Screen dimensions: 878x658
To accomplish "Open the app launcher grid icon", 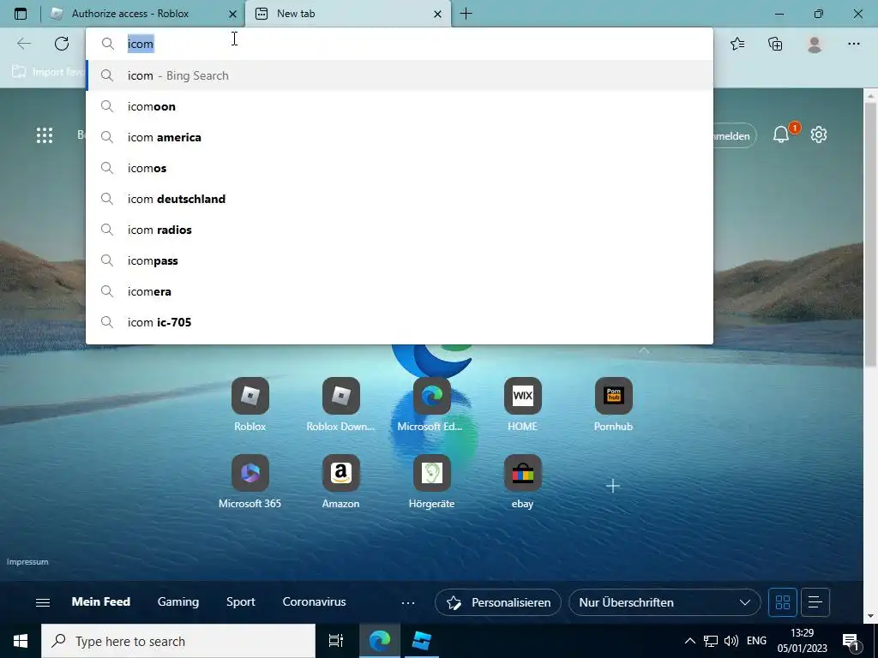I will click(45, 135).
